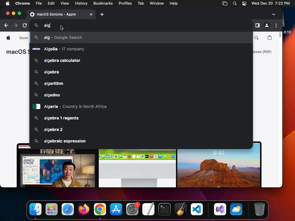Screen dimensions: 295x221
Task: Launch Safari from the dock
Action: click(68, 209)
